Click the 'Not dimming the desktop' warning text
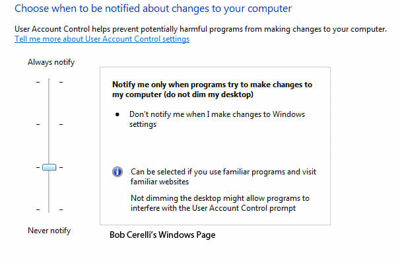This screenshot has width=398, height=259. pyautogui.click(x=220, y=203)
